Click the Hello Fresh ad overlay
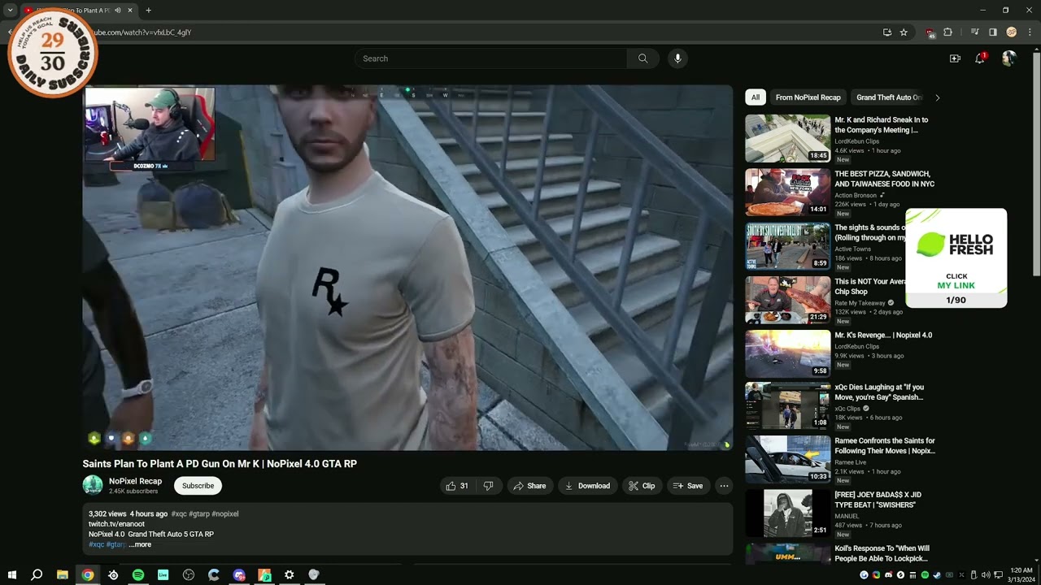Viewport: 1041px width, 585px height. pos(956,258)
